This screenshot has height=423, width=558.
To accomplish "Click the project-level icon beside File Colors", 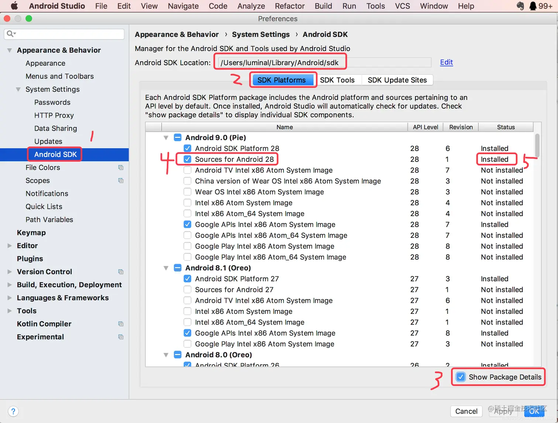I will 121,167.
